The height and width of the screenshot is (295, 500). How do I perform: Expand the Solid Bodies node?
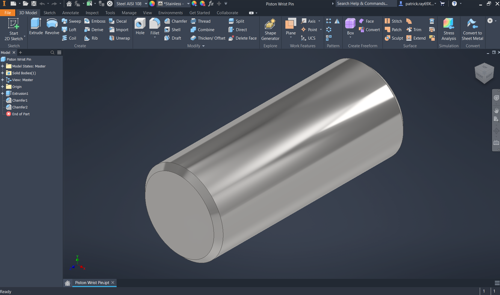click(2, 73)
